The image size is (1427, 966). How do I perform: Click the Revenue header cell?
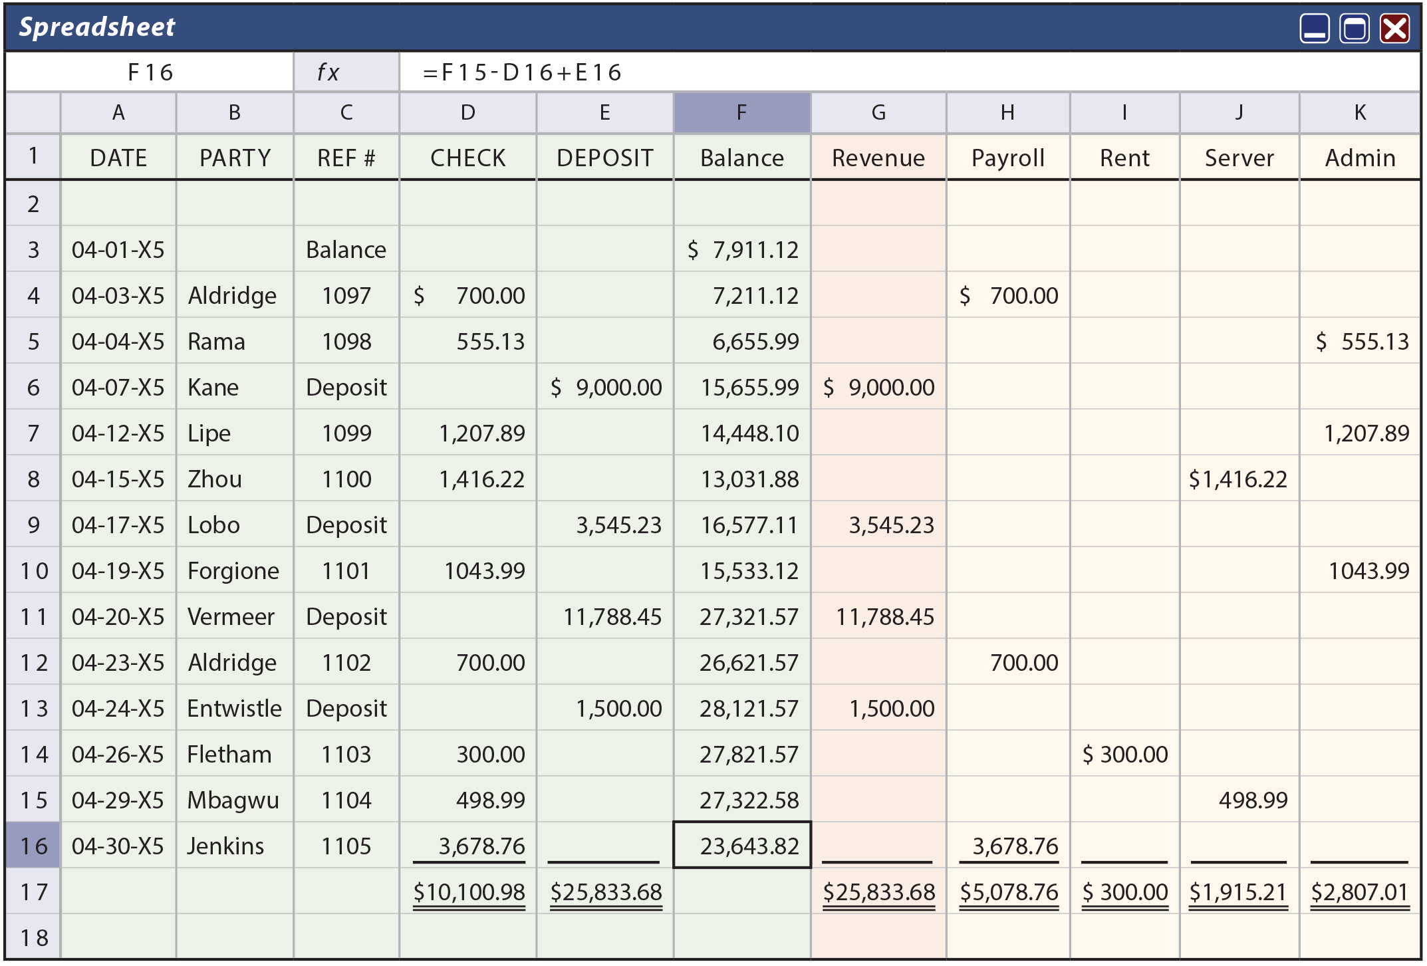(x=878, y=158)
